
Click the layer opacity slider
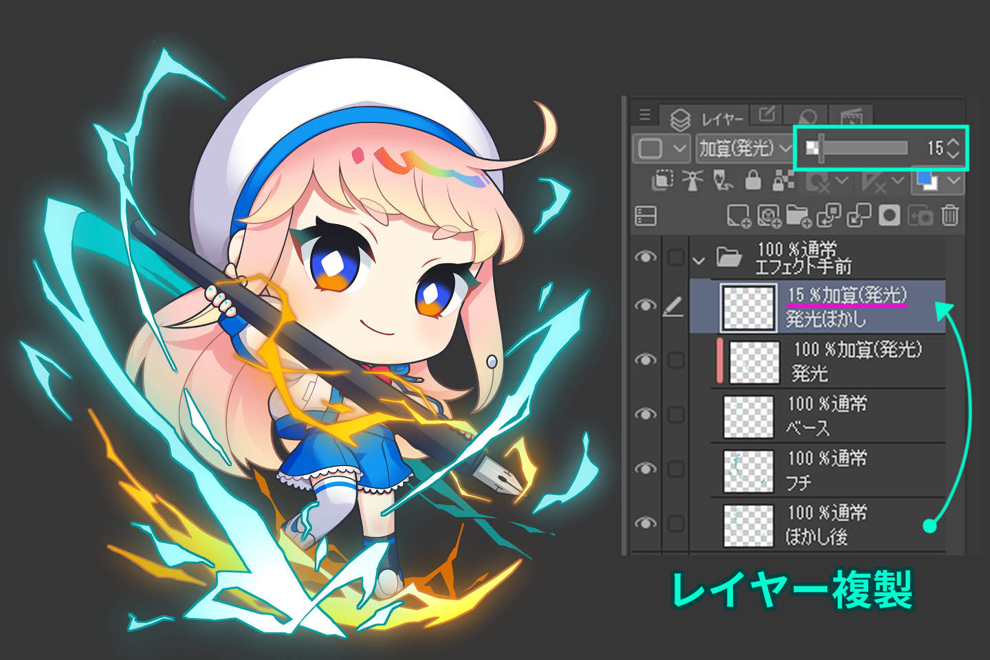(x=863, y=148)
